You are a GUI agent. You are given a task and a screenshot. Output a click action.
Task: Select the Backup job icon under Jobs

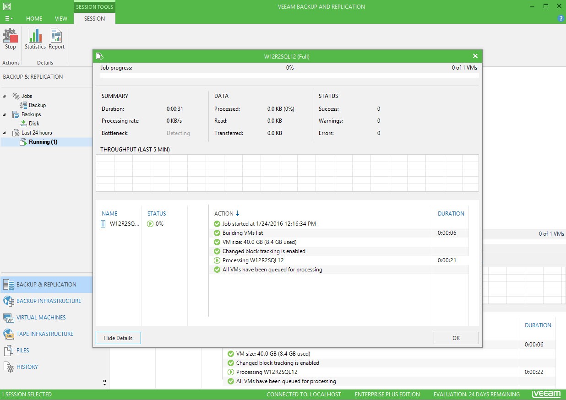point(24,105)
